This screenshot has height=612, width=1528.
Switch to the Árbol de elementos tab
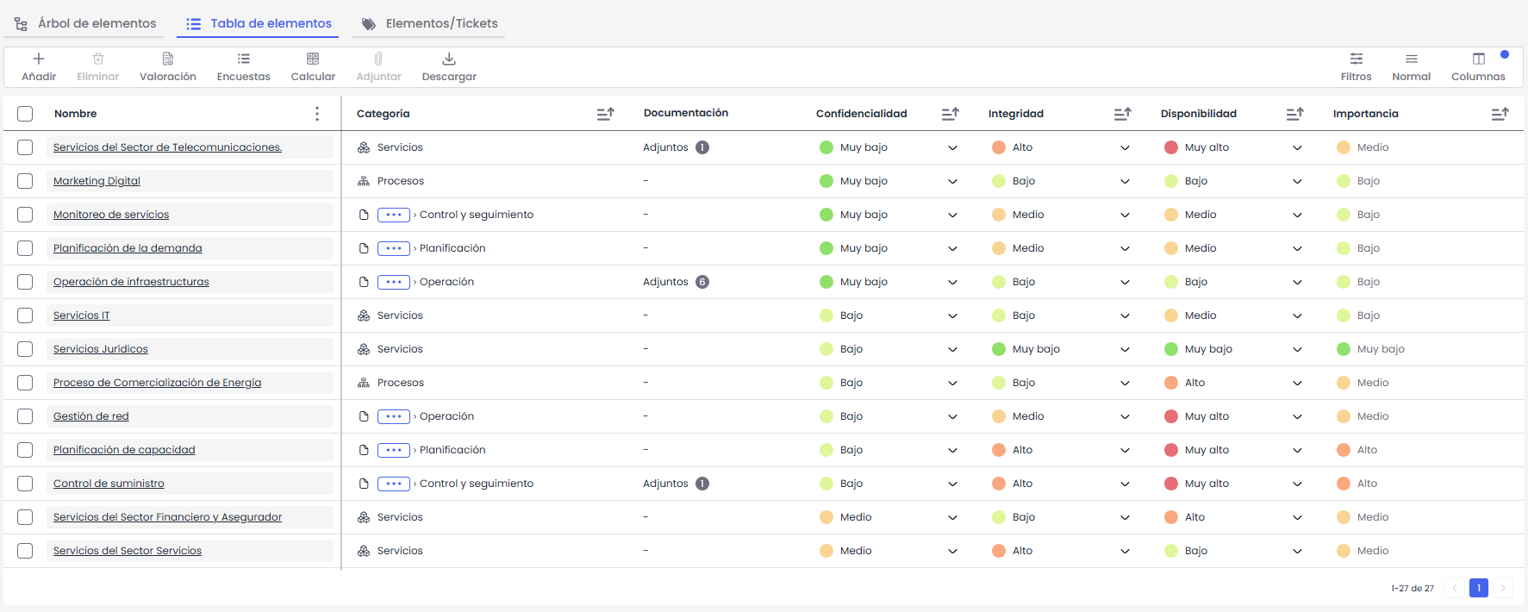(x=86, y=23)
